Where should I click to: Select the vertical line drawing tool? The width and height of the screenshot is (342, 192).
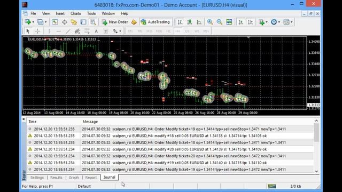[x=49, y=31]
